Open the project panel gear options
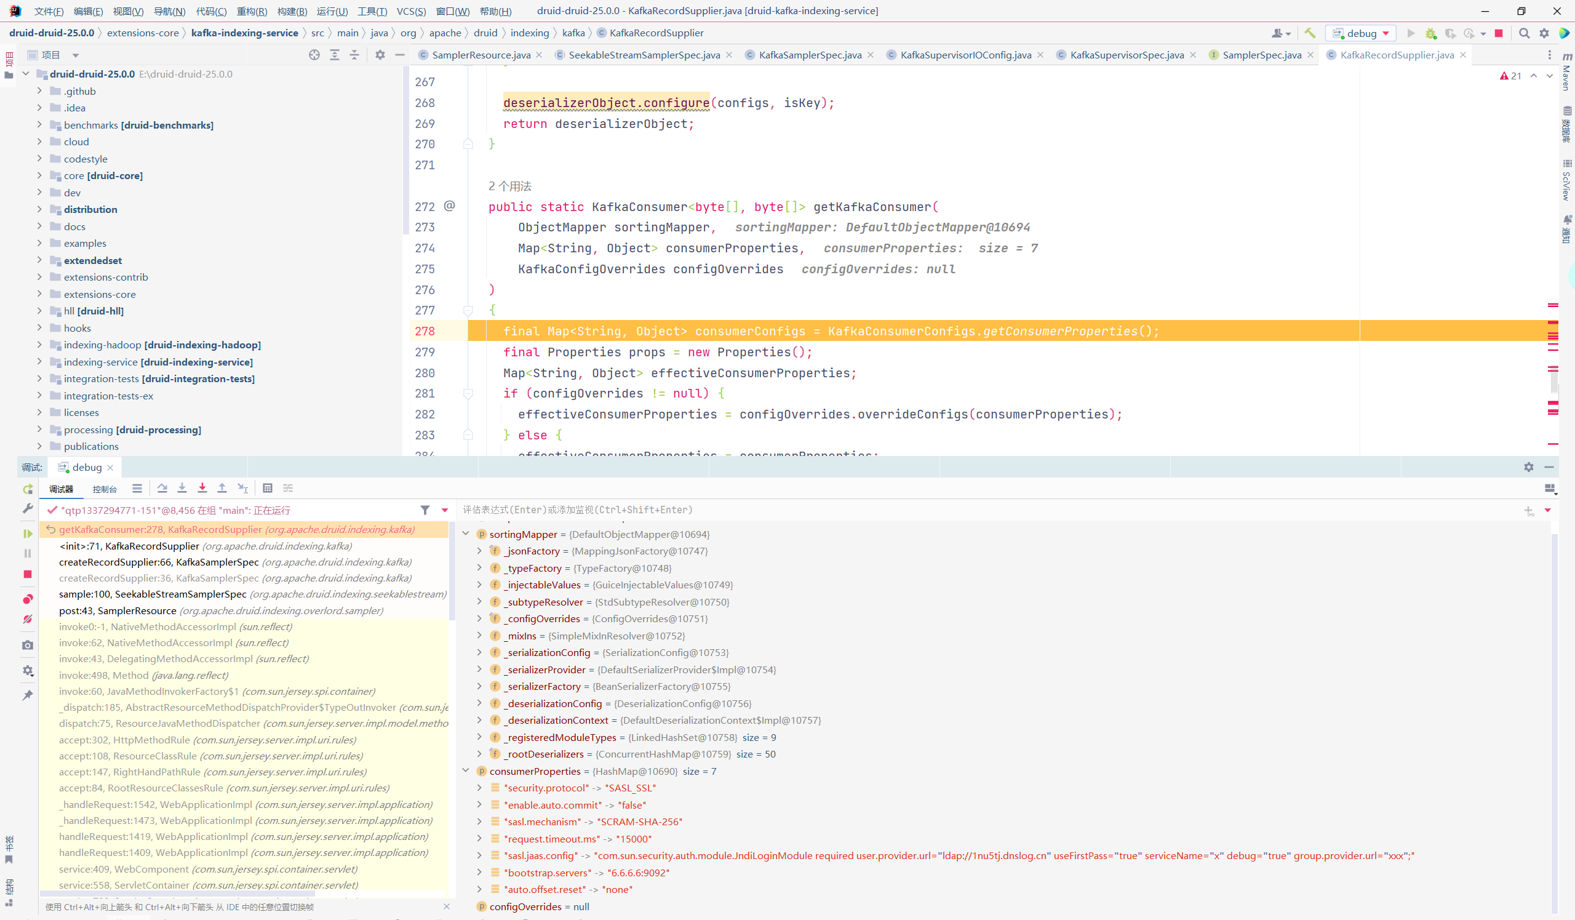1575x920 pixels. 380,55
